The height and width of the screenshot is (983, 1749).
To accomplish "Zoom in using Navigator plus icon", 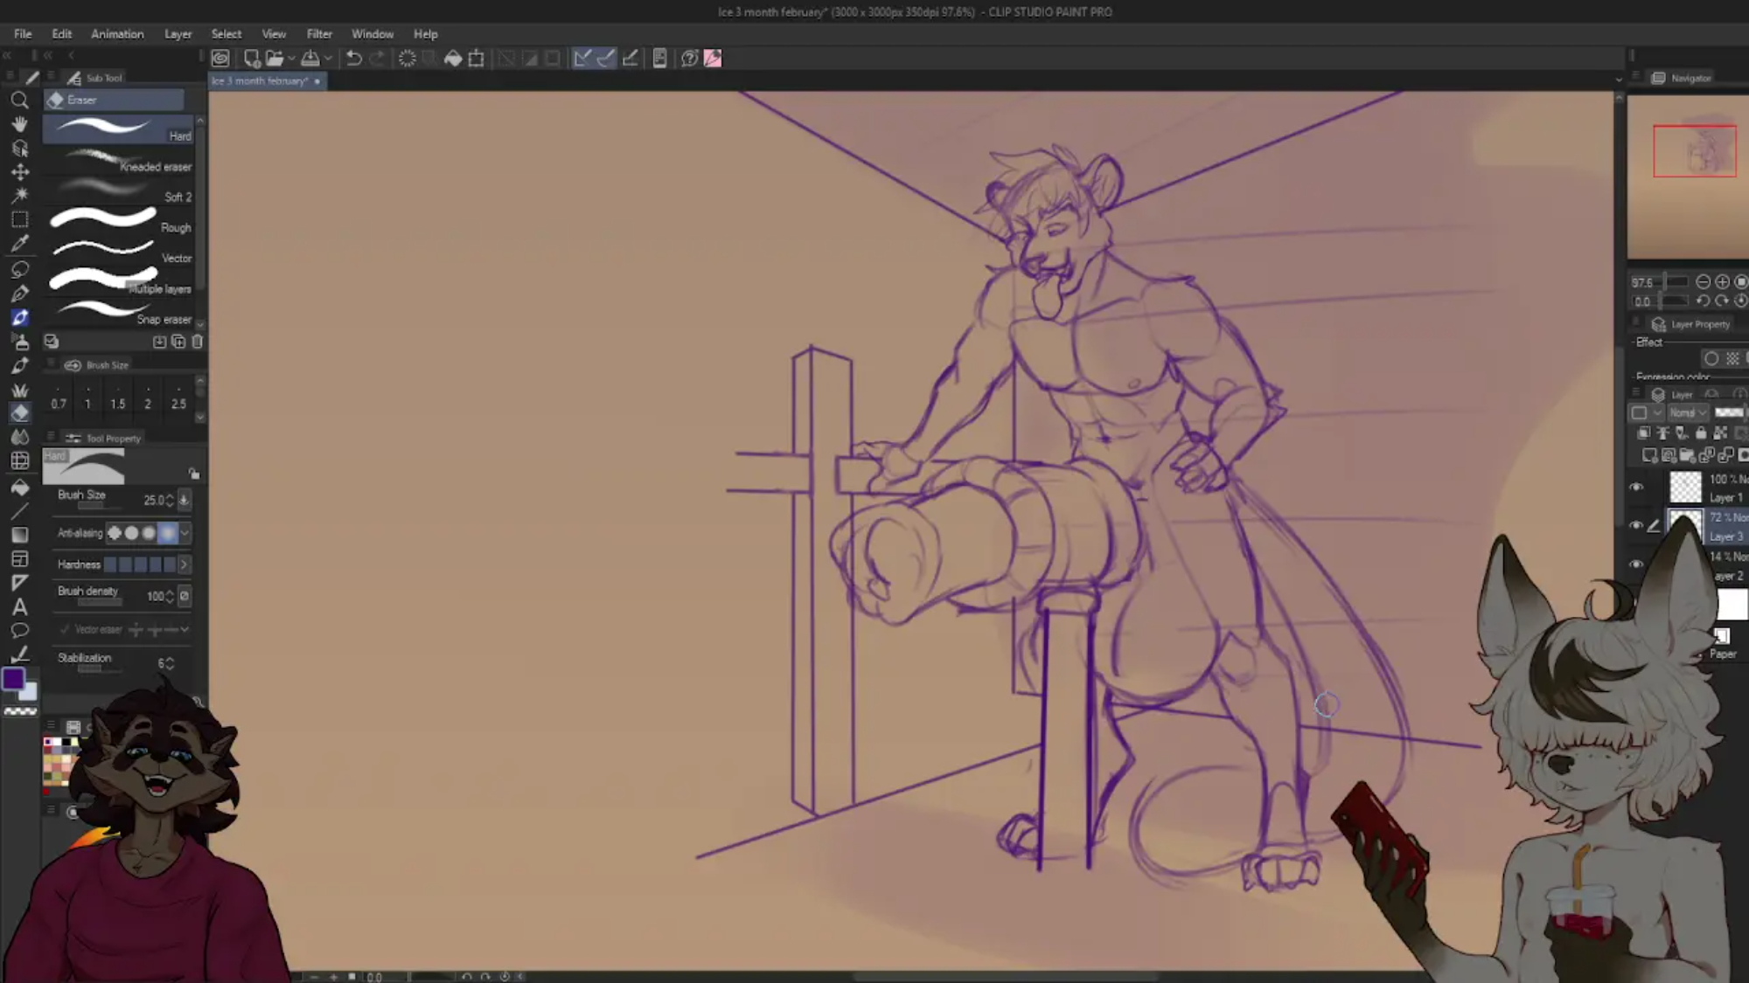I will [x=1722, y=281].
